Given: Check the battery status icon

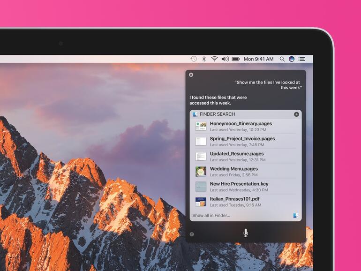Looking at the screenshot, I should tap(236, 59).
